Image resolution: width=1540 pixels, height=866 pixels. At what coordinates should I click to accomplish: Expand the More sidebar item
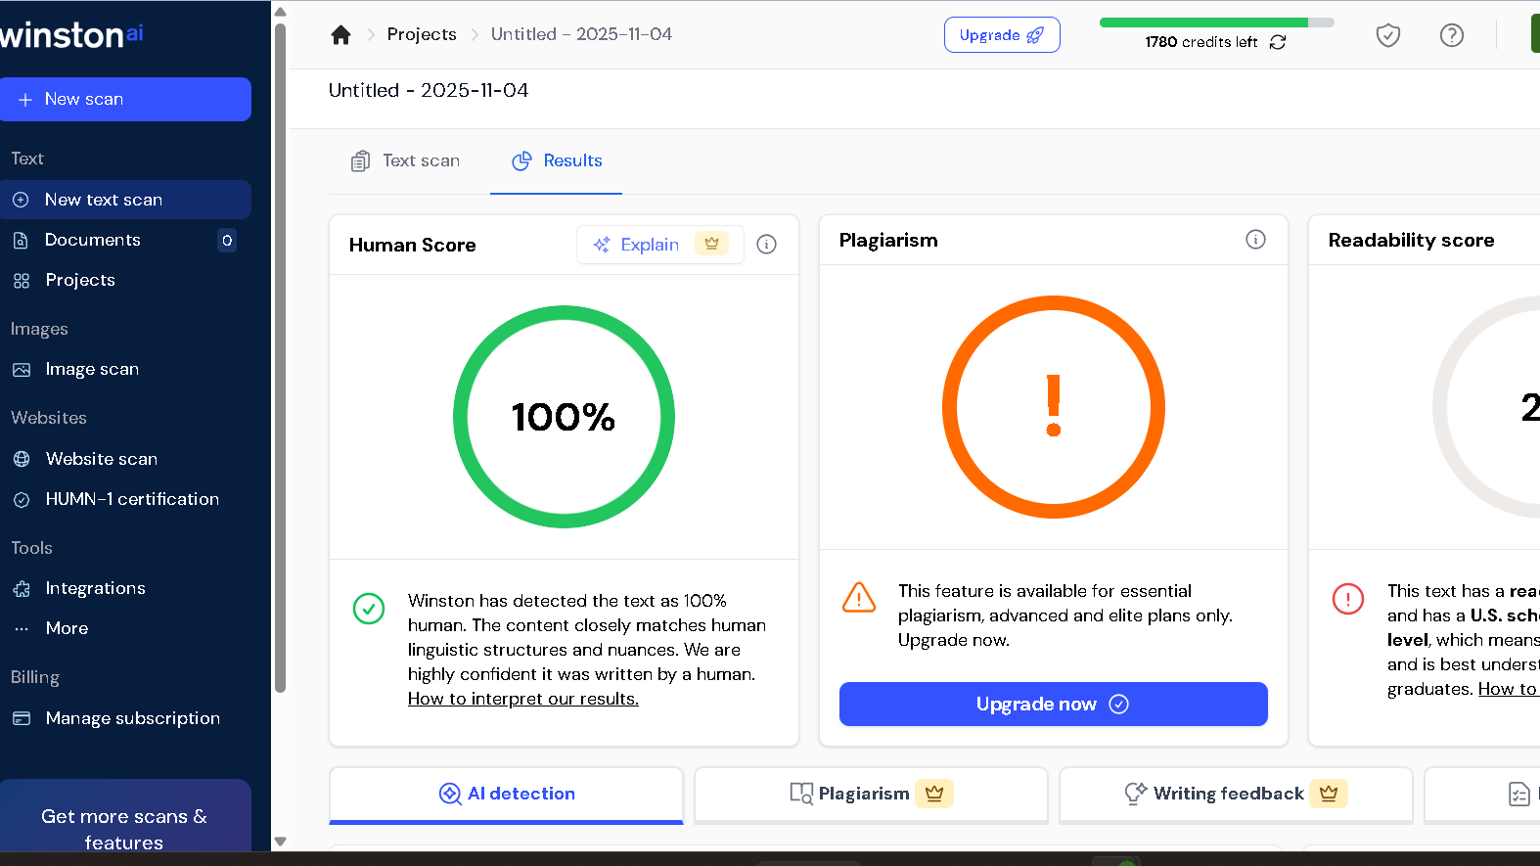tap(67, 628)
